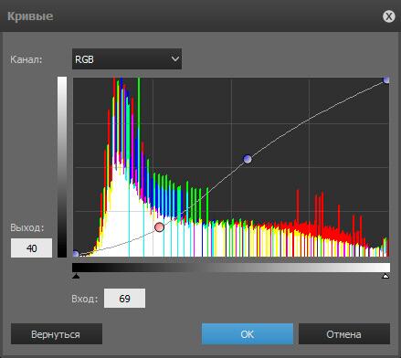Select the bottom-left curve endpoint
The width and height of the screenshot is (401, 358).
click(x=76, y=254)
